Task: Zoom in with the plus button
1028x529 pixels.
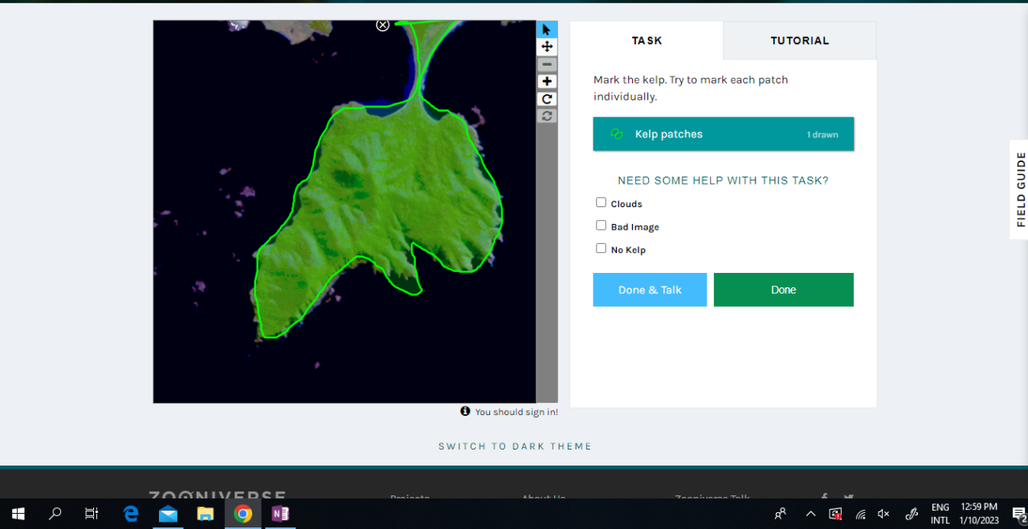Action: click(547, 82)
